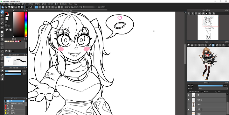Click the fit-to-view icon in Navigator

point(196,13)
